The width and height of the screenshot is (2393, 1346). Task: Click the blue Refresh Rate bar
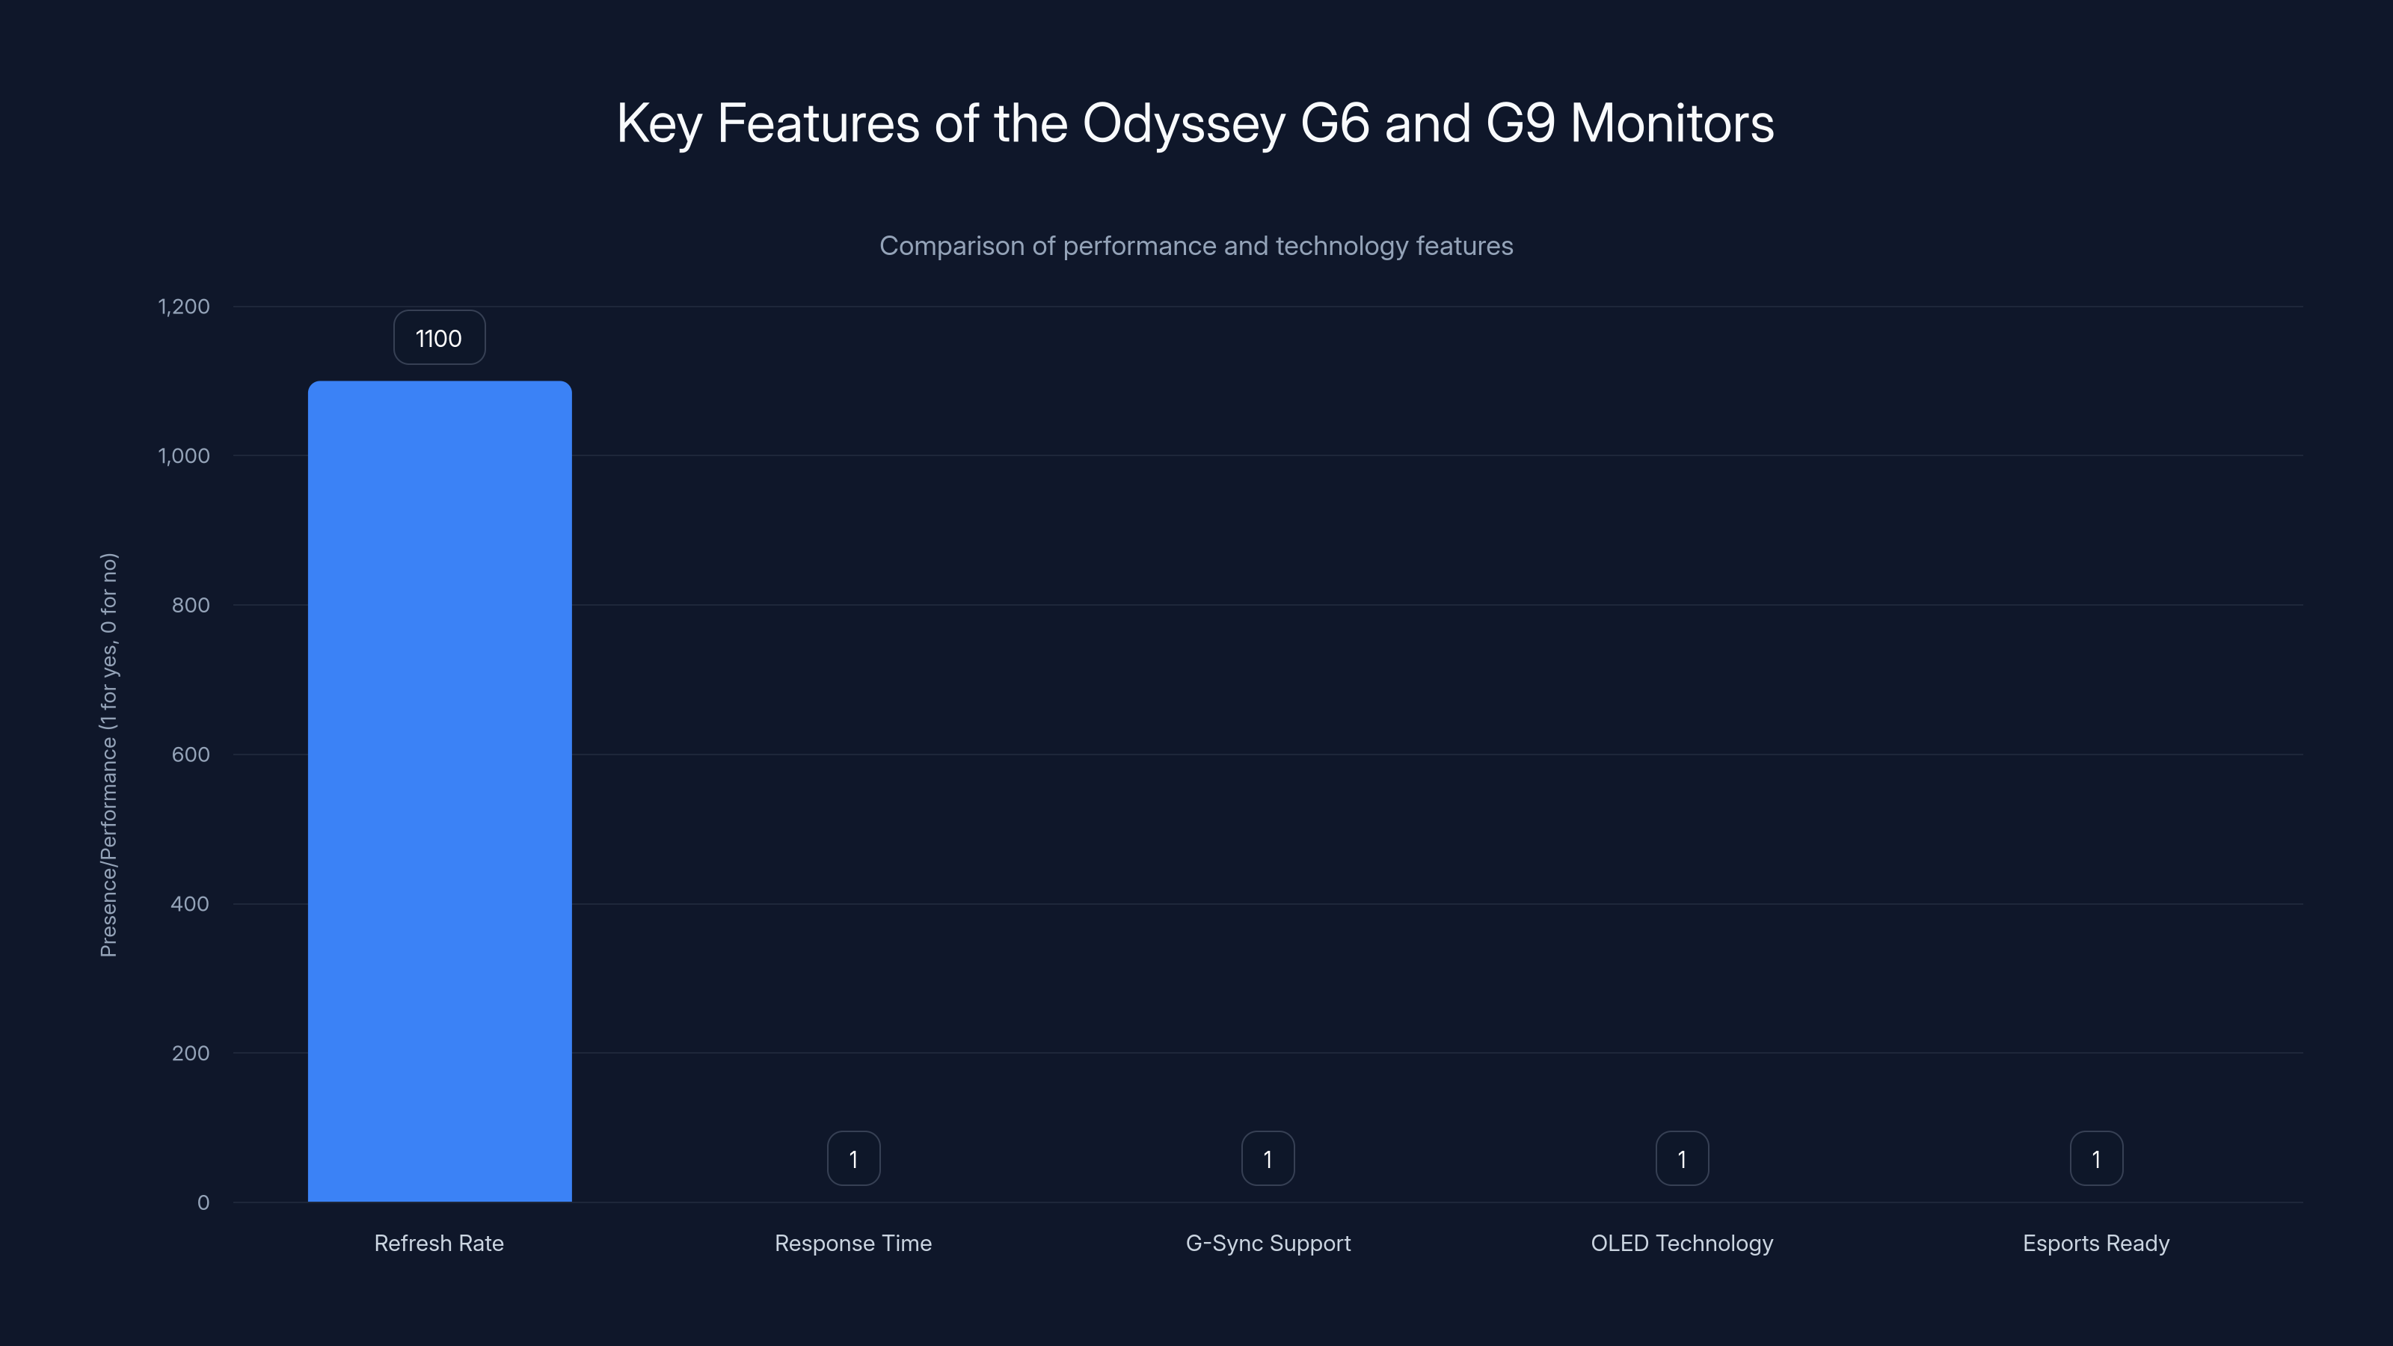440,790
